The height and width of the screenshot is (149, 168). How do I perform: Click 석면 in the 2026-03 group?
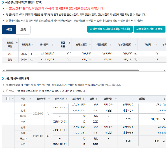(x=23, y=144)
